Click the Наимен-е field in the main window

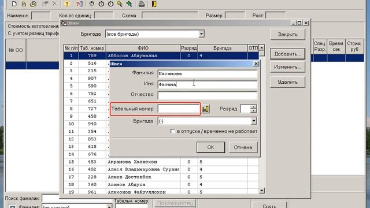[x=41, y=16]
